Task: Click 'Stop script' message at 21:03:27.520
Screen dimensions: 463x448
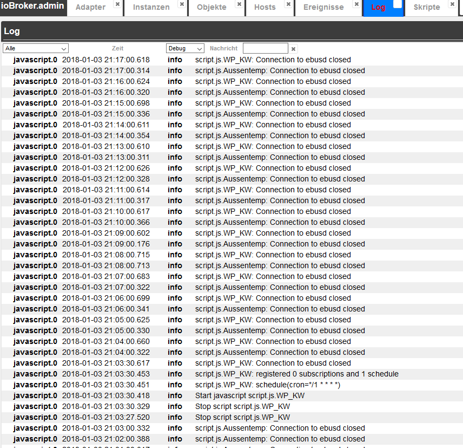Action: (242, 417)
